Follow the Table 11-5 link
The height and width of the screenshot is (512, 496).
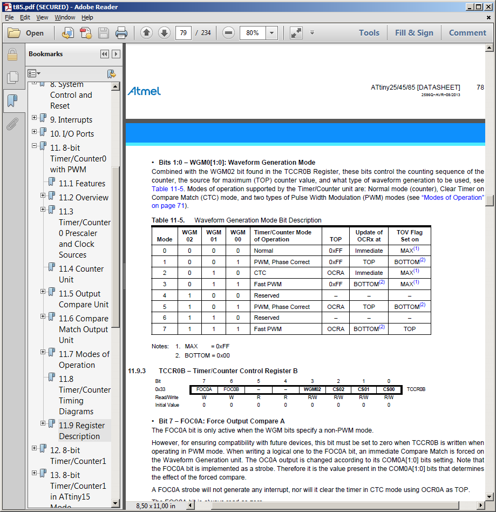pos(167,189)
